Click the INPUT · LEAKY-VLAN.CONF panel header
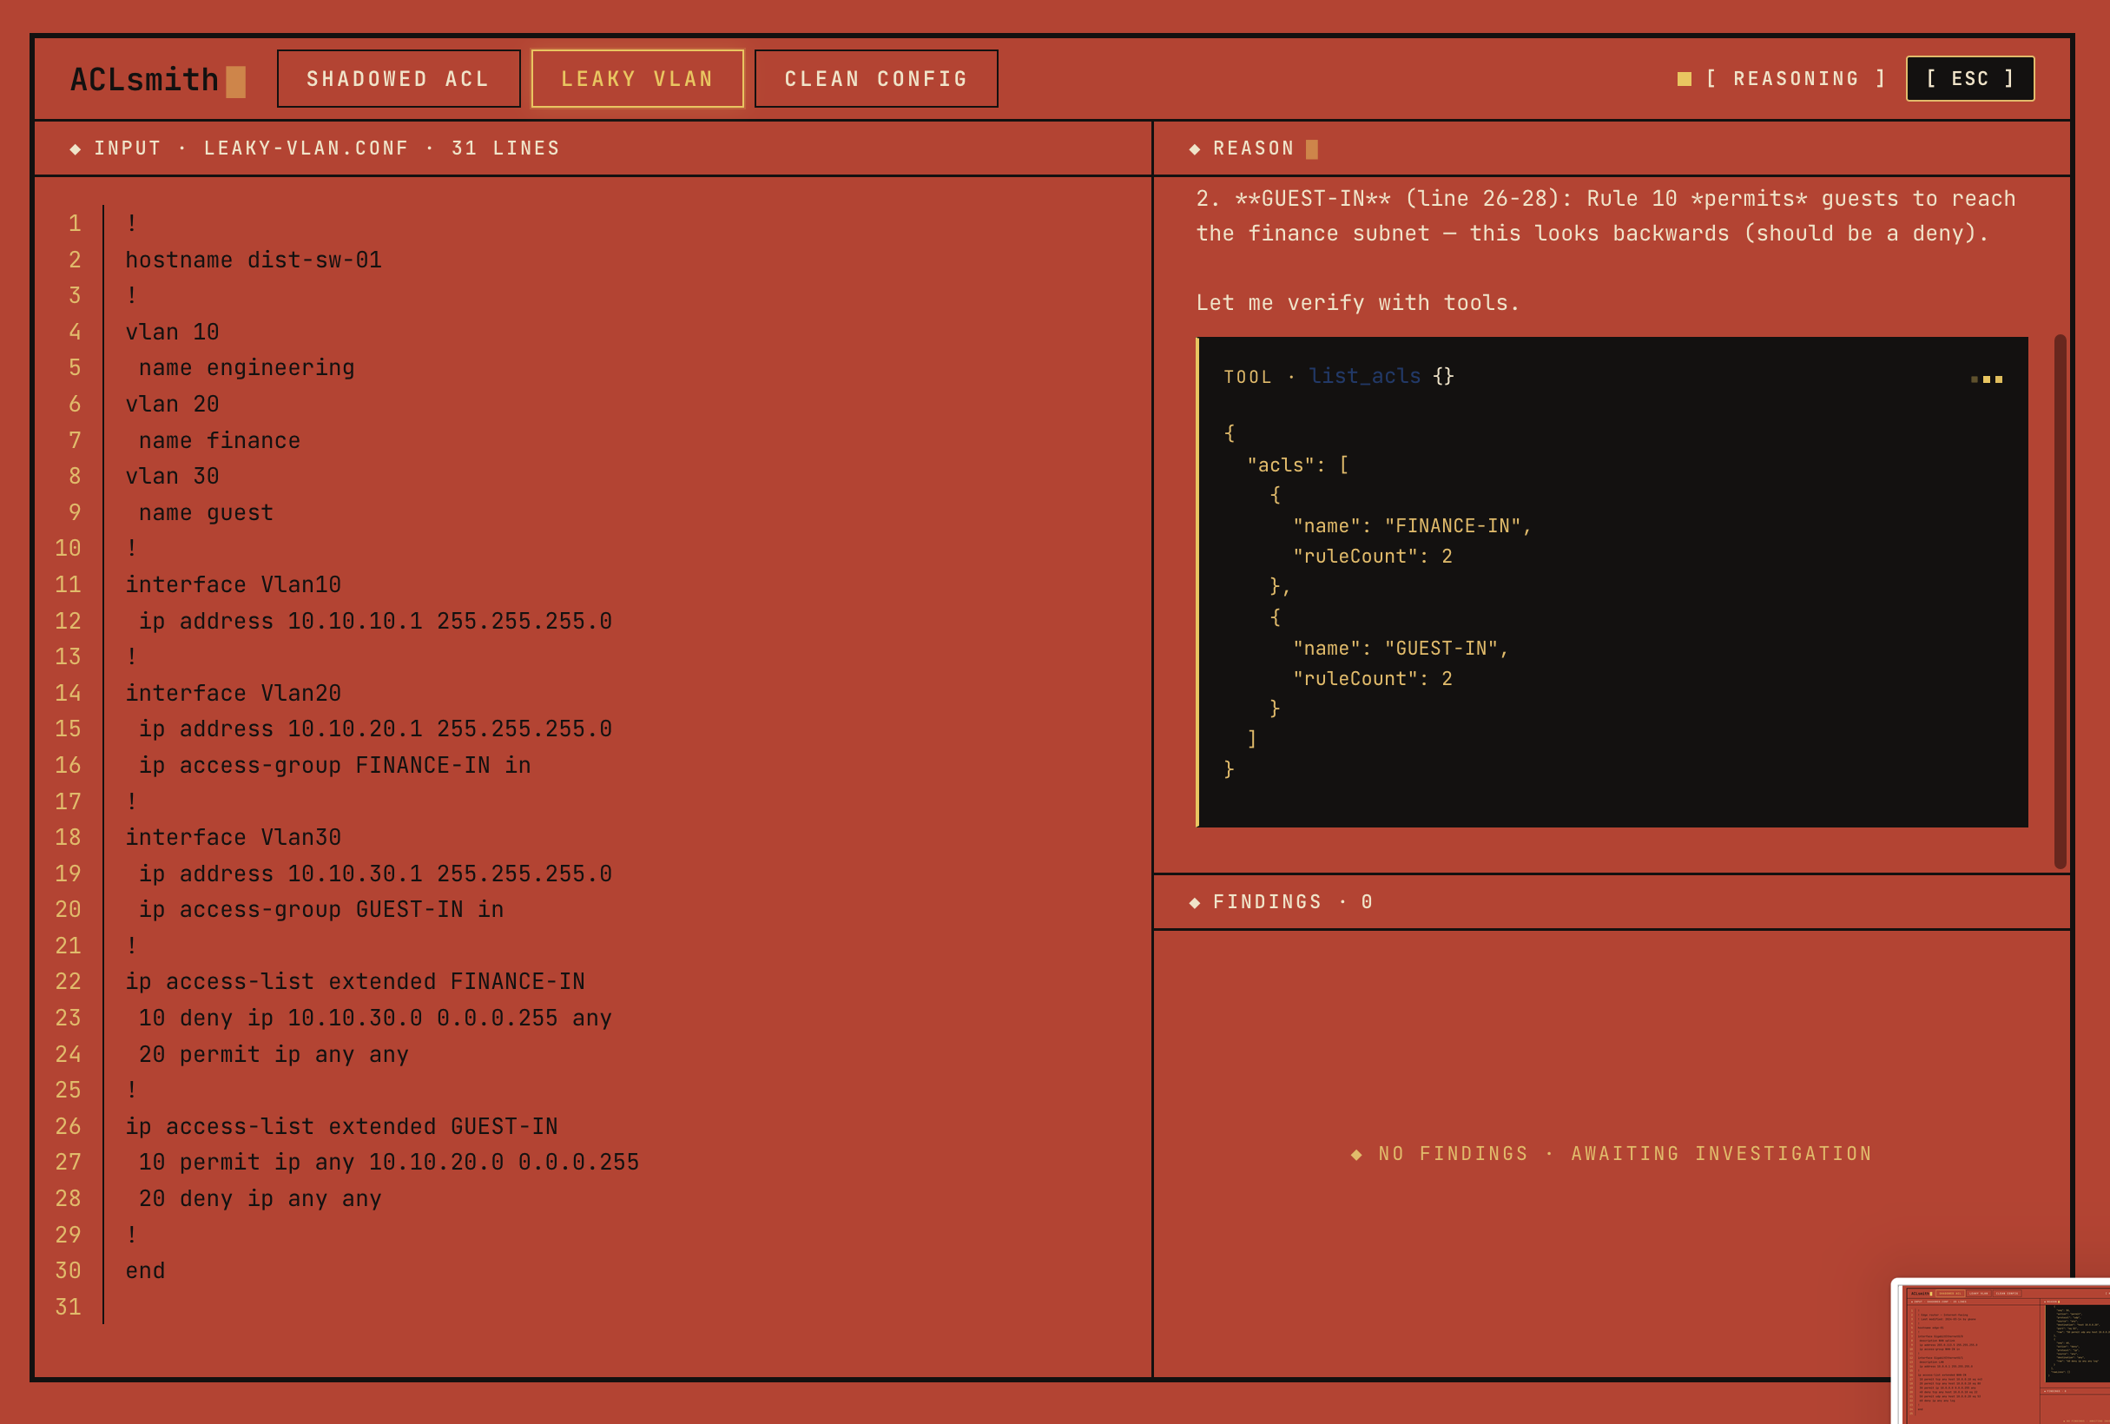The image size is (2110, 1424). pos(326,148)
